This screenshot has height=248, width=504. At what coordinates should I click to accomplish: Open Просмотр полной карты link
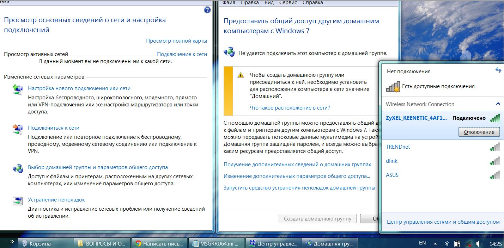click(176, 41)
